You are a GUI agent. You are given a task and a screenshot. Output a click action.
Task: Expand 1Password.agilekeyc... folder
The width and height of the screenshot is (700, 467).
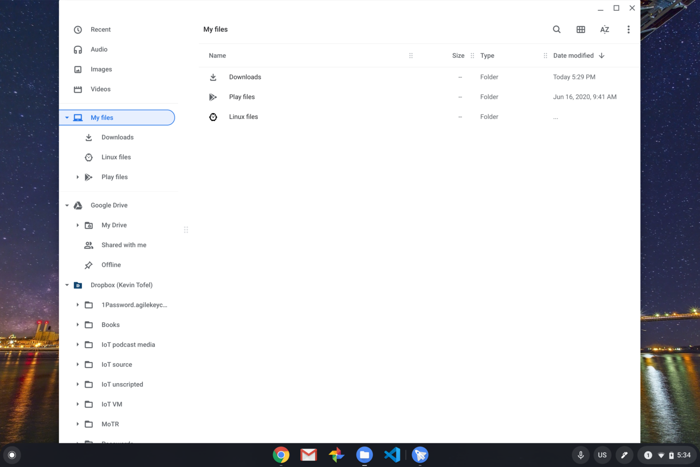click(x=77, y=305)
